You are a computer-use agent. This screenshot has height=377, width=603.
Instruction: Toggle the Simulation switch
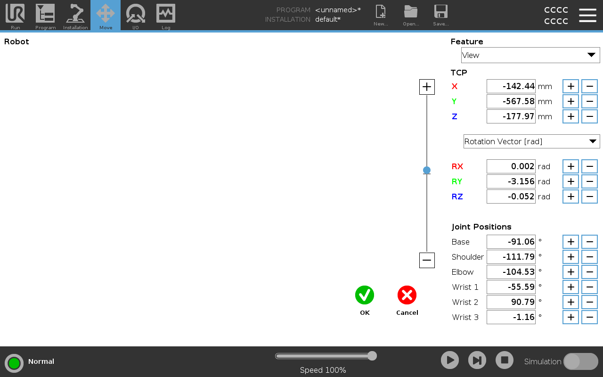click(580, 361)
